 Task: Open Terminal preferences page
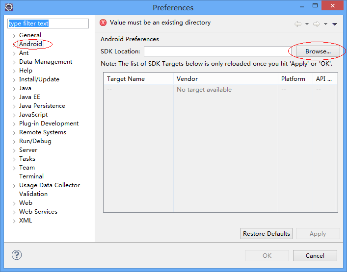[x=31, y=176]
